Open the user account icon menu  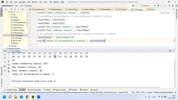[x=133, y=6]
